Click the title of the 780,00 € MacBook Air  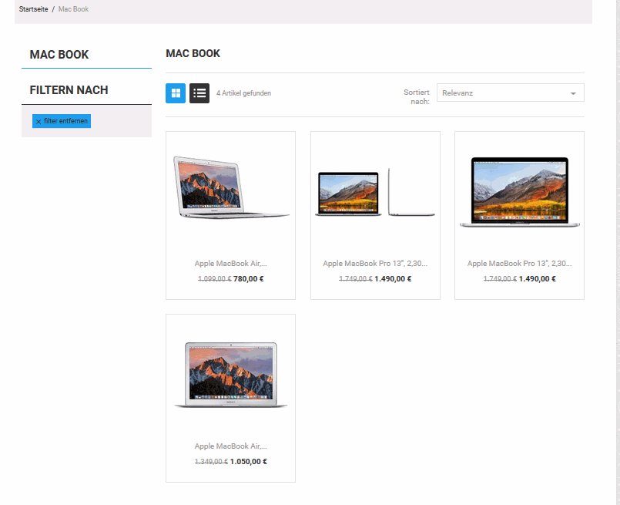pyautogui.click(x=230, y=263)
